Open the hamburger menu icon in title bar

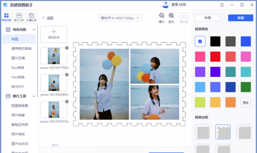click(x=222, y=5)
